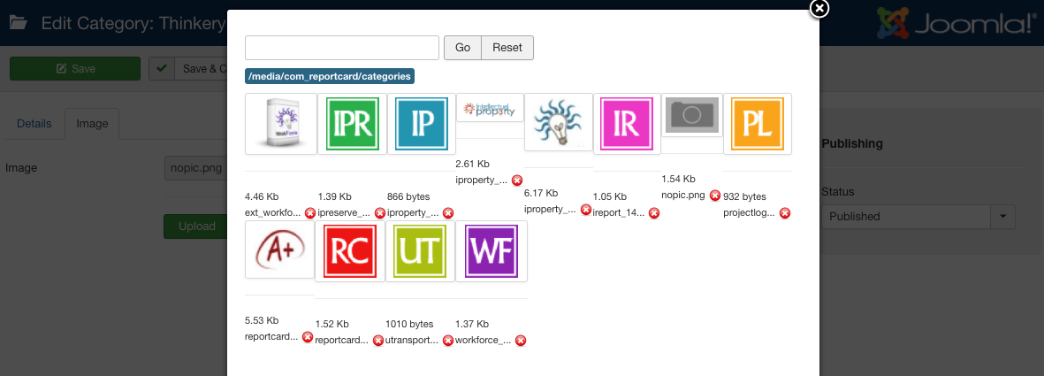This screenshot has width=1044, height=376.
Task: Switch to the Details tab
Action: 34,123
